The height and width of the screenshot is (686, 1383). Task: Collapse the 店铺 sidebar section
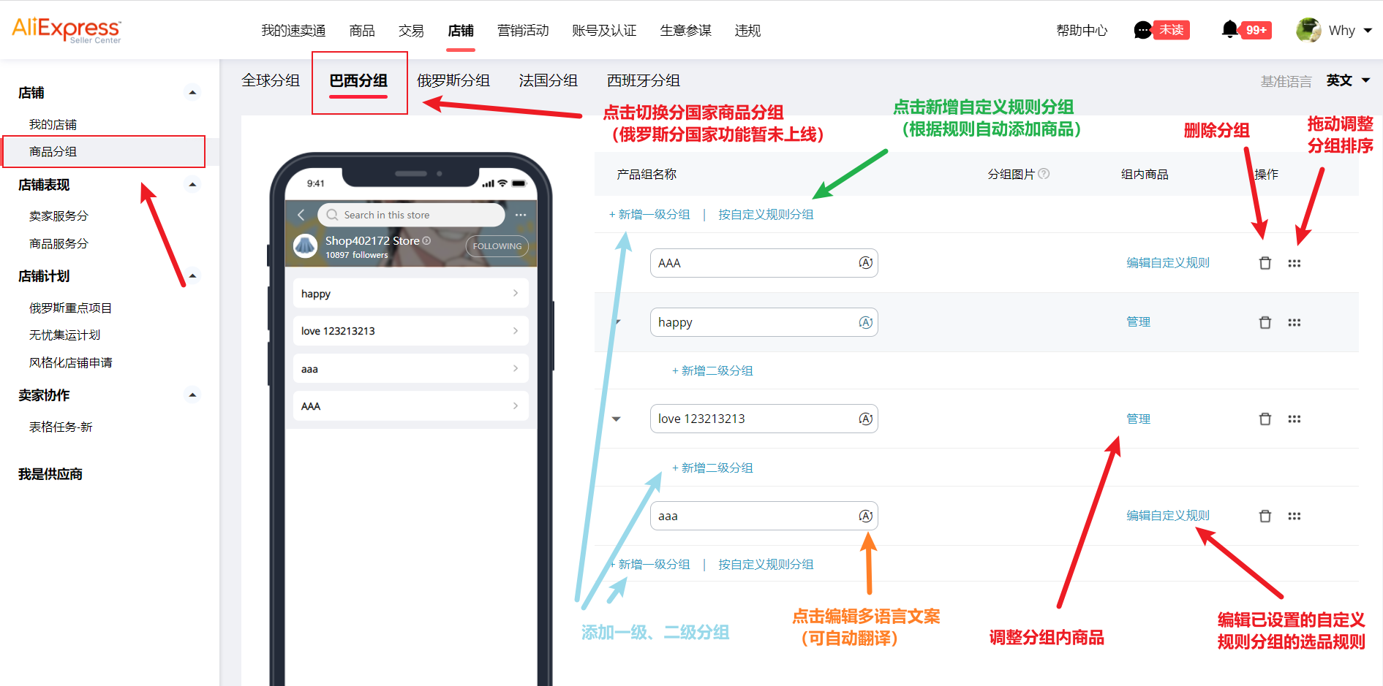tap(192, 93)
